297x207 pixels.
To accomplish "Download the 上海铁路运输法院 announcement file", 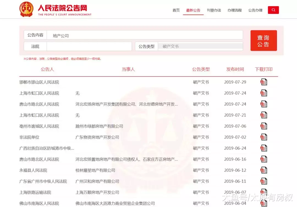I will point(263,192).
